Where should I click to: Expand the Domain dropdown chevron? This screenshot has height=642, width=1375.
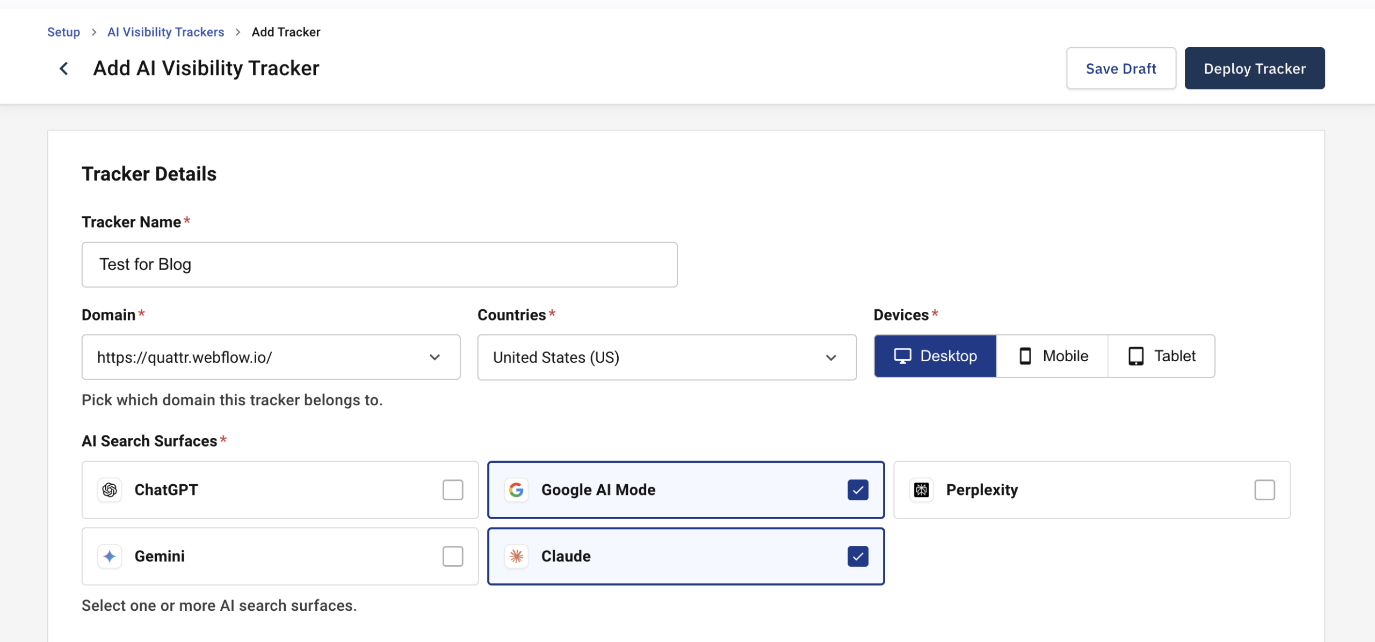coord(435,357)
